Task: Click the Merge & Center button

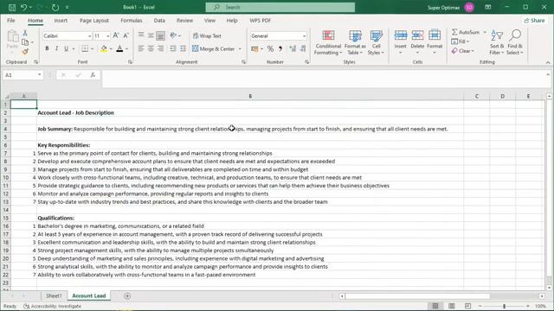Action: tap(214, 48)
